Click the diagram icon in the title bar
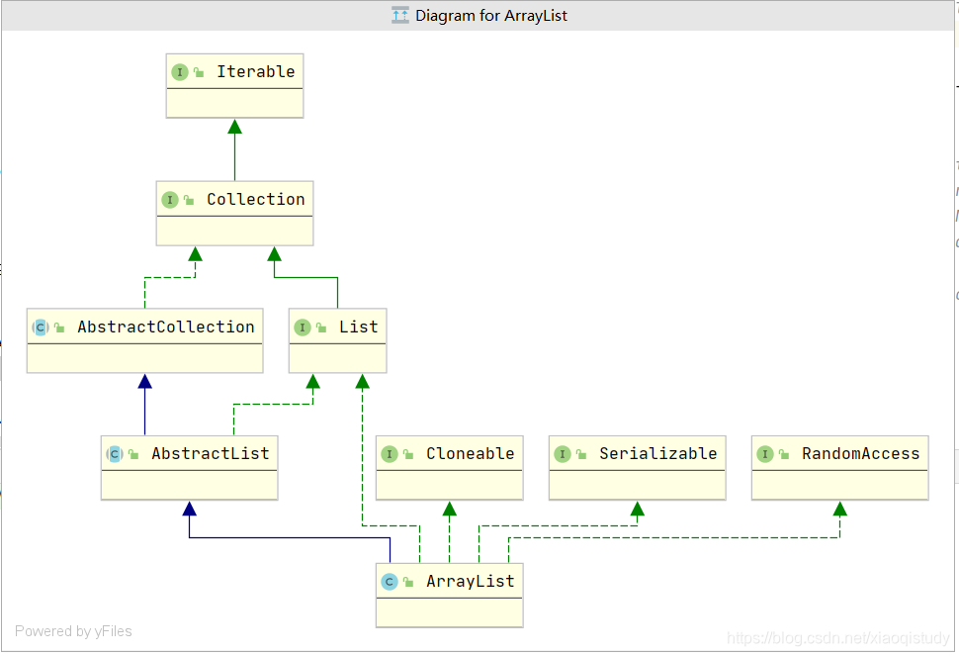Screen dimensions: 959x656 click(x=400, y=15)
